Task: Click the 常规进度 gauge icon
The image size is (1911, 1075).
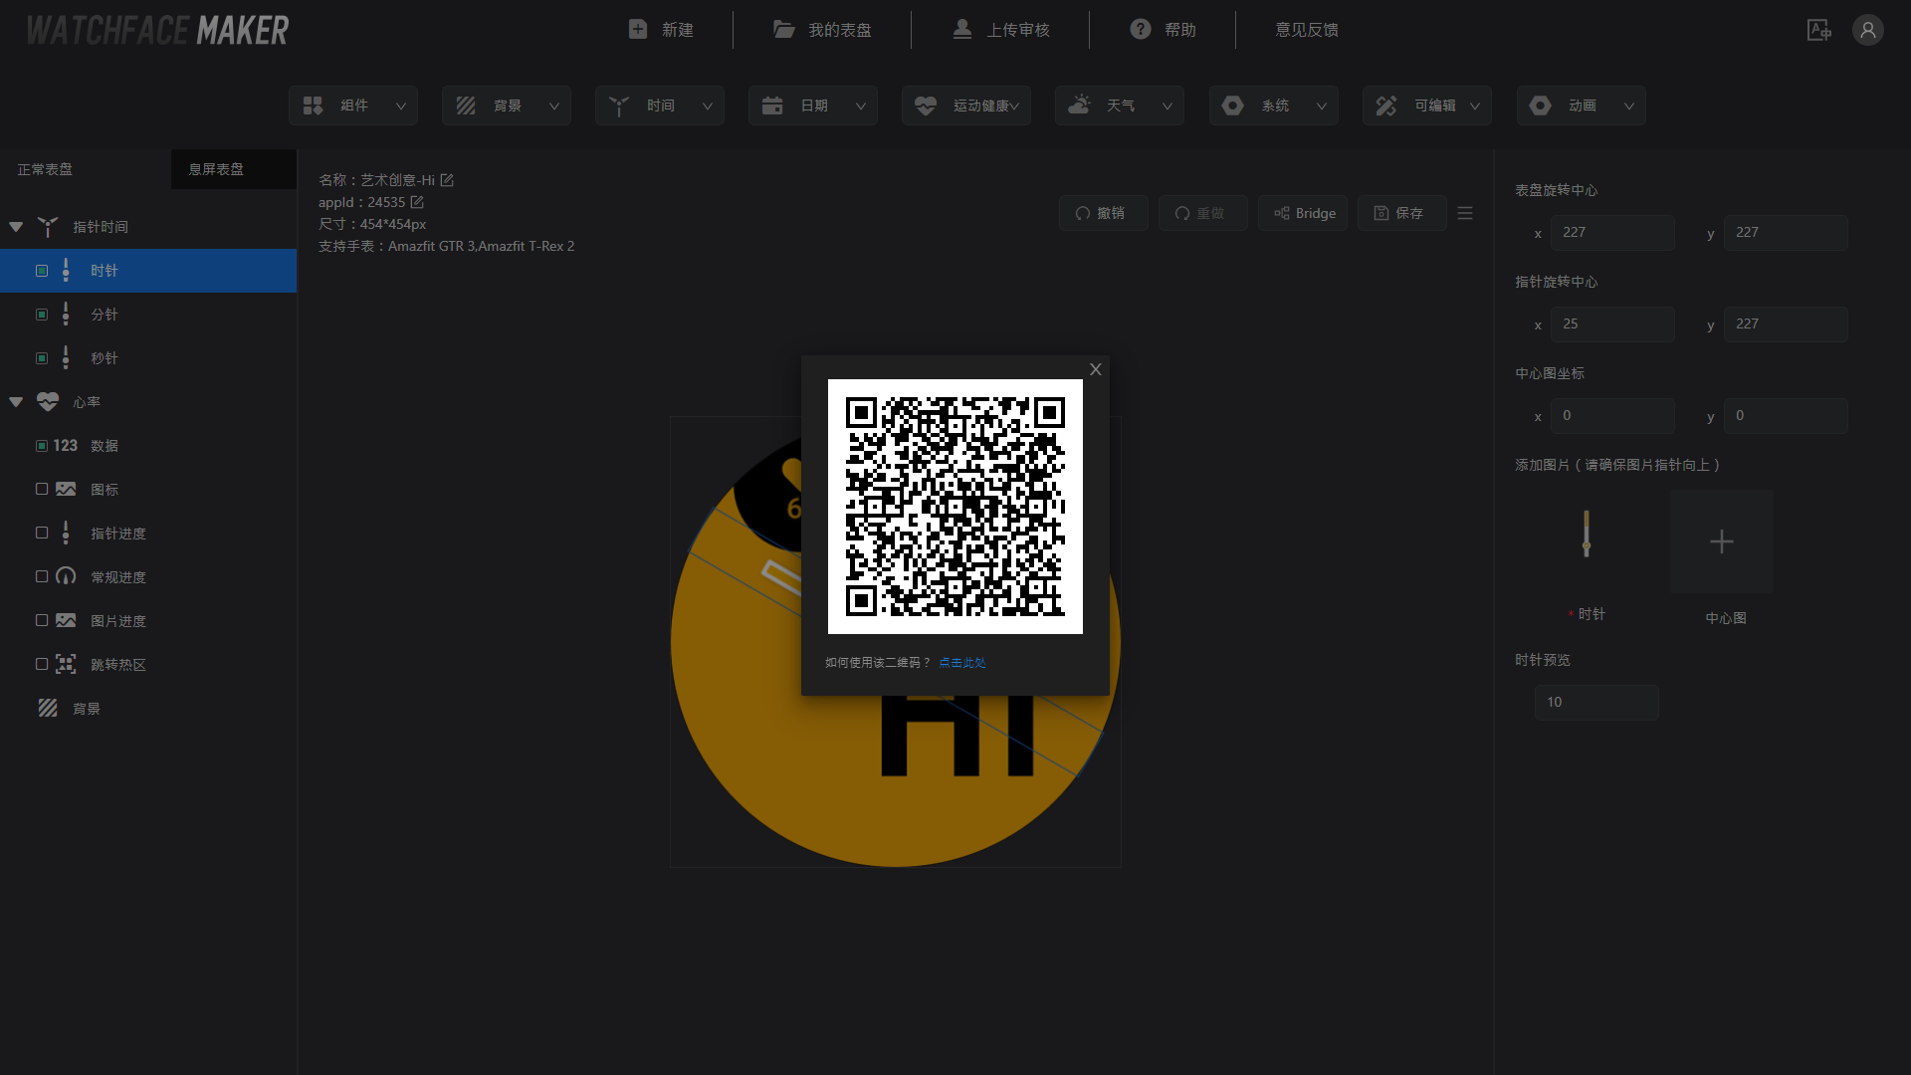Action: point(66,576)
